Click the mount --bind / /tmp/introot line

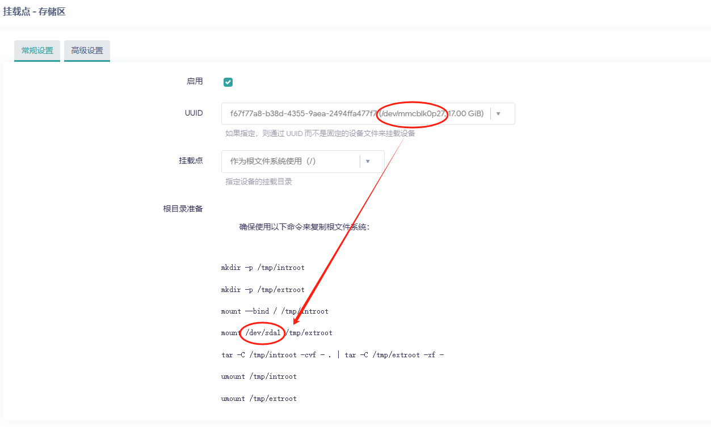coord(275,311)
